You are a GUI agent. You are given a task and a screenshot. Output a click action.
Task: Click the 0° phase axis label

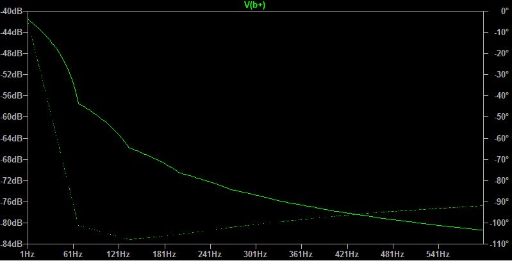pyautogui.click(x=504, y=11)
